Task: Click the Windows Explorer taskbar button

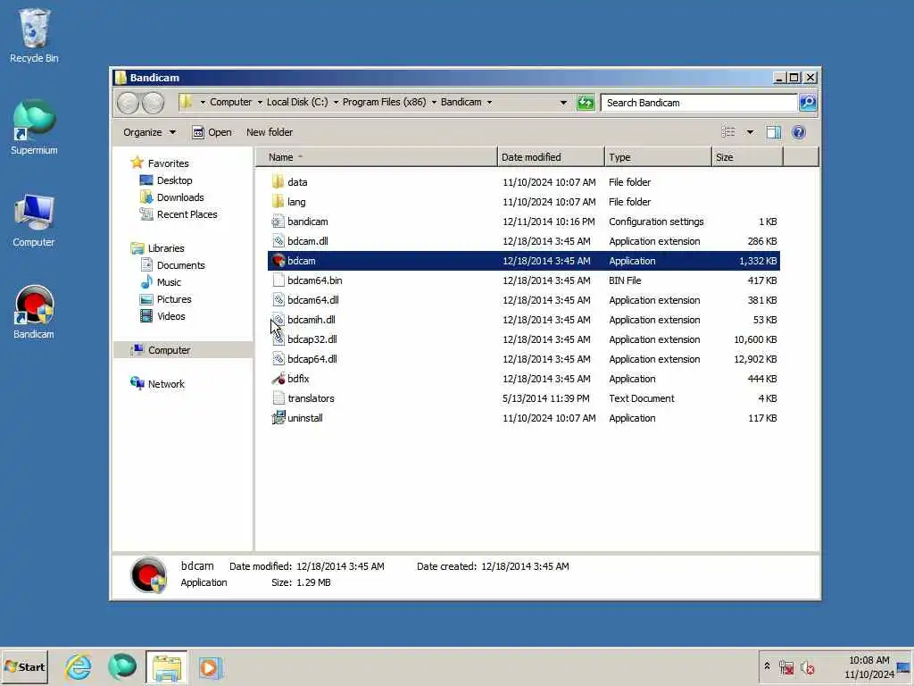Action: tap(167, 668)
